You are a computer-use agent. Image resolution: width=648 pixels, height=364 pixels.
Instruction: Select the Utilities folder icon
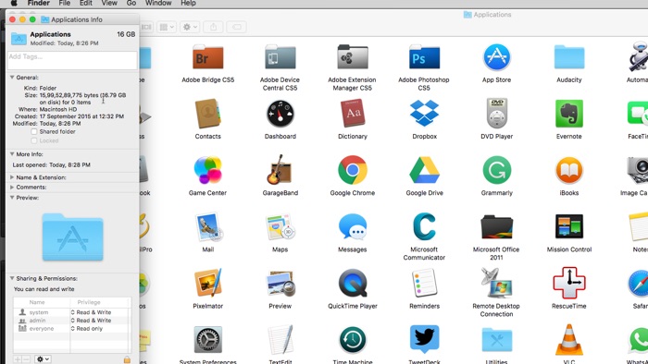pos(497,340)
